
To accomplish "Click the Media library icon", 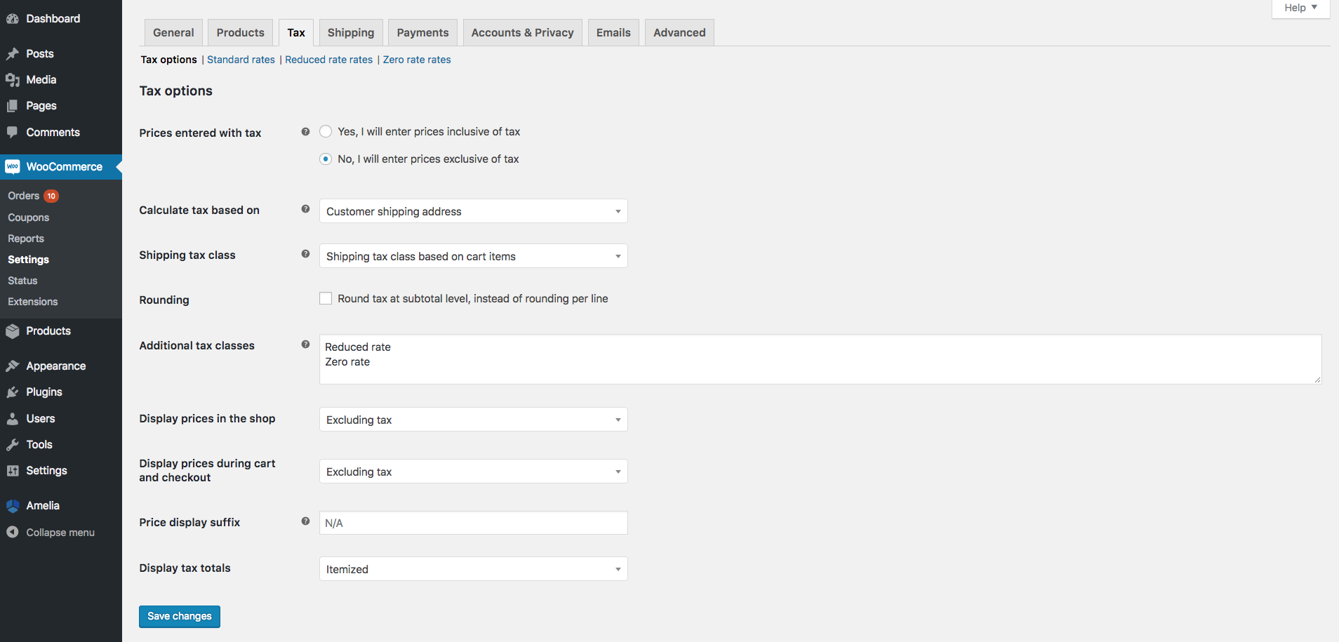I will [x=14, y=79].
